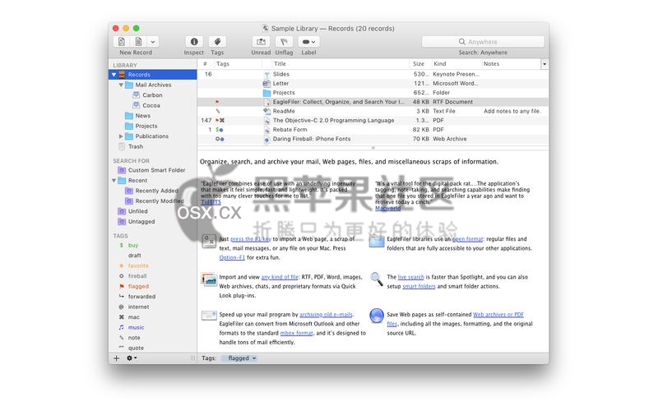Click the New Record text document icon

click(x=138, y=42)
